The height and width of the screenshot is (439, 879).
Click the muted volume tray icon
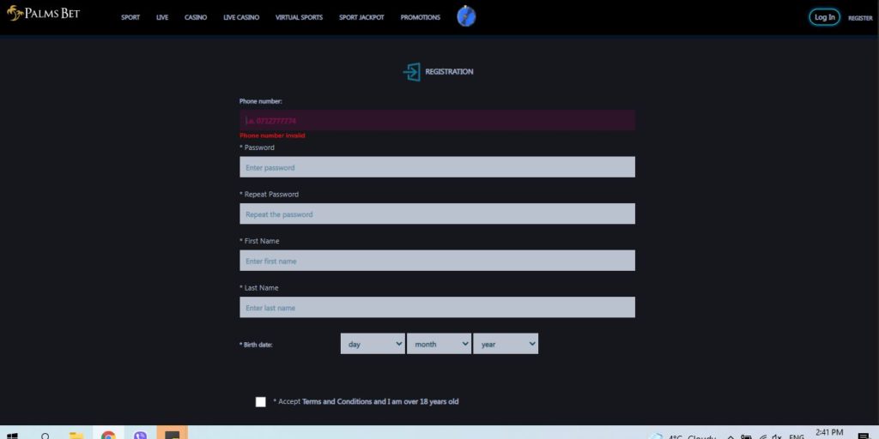click(776, 436)
